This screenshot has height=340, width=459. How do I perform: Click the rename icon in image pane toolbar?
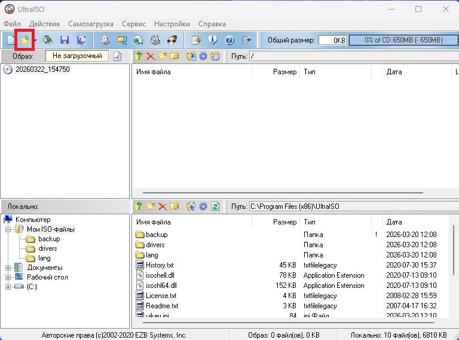[x=174, y=56]
